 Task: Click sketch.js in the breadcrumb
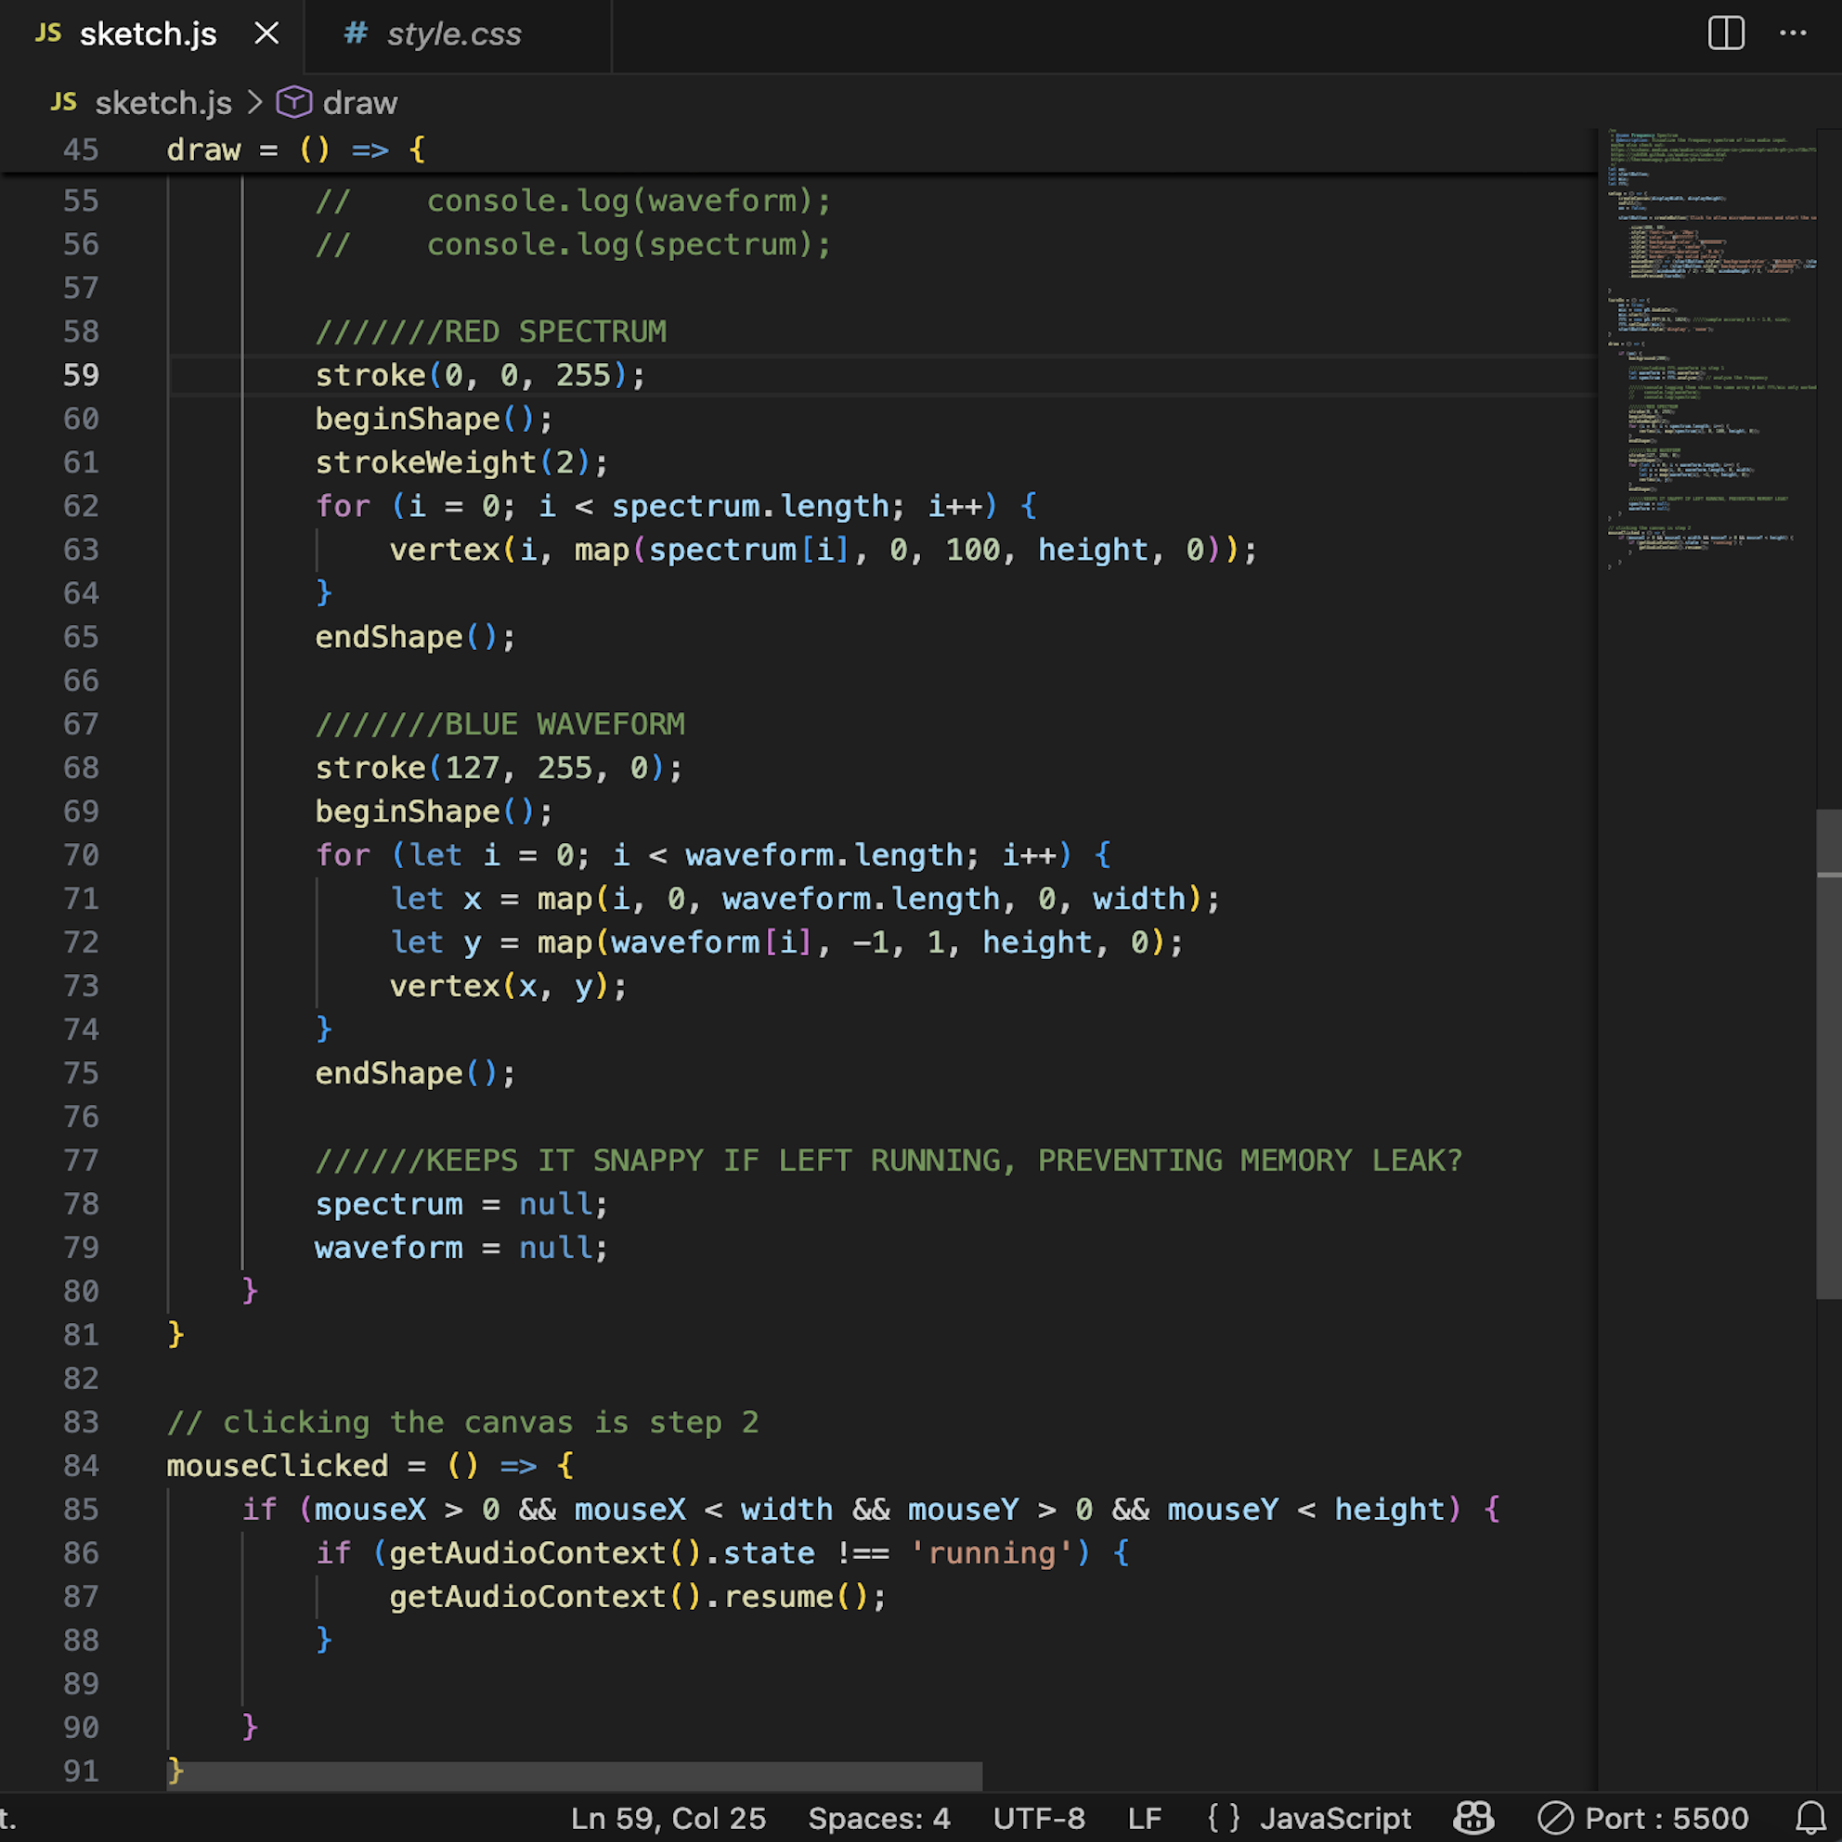tap(163, 103)
